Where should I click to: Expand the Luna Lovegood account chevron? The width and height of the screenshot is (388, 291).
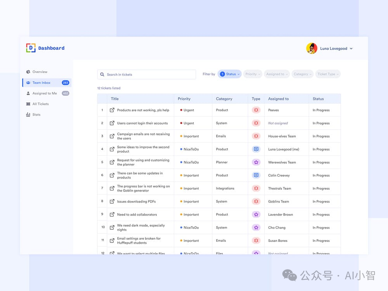coord(351,48)
